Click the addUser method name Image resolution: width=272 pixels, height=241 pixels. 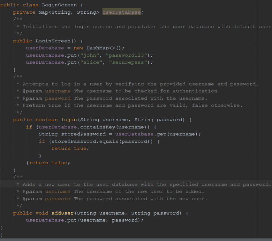62,213
